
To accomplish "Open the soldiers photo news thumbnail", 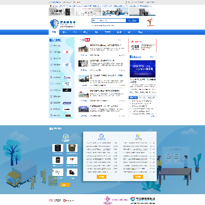I will [x=84, y=48].
